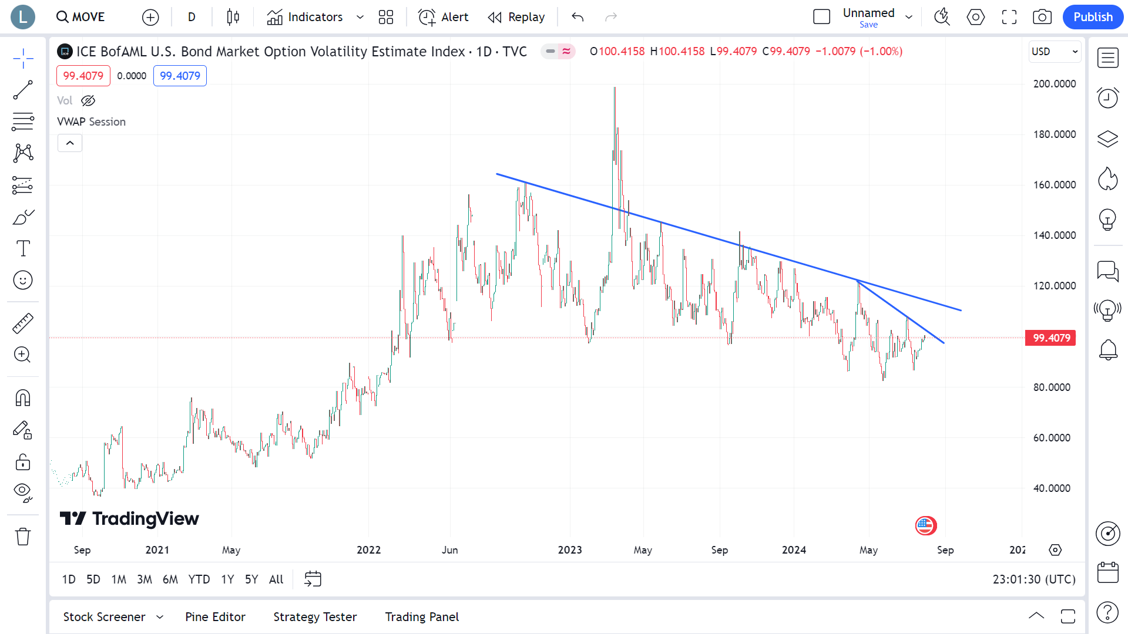
Task: Expand the Stock Screener dropdown arrow
Action: 160,617
